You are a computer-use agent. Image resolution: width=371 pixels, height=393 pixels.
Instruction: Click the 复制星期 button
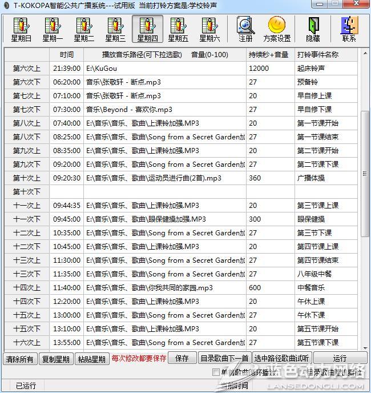click(x=55, y=359)
